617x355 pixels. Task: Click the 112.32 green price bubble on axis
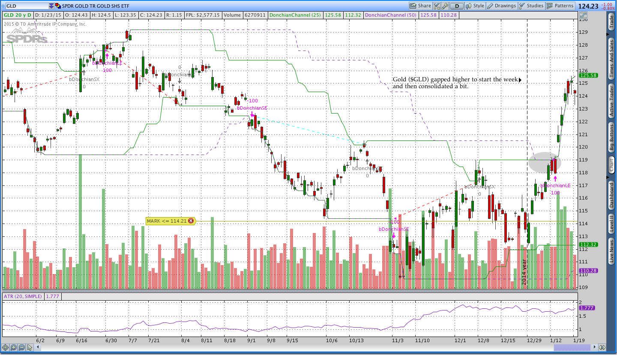pos(588,245)
